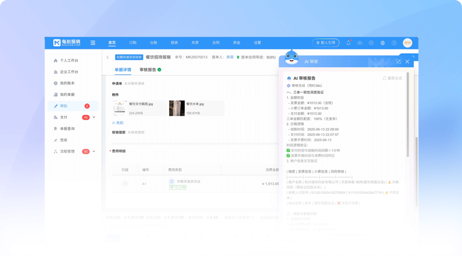Screen dimensions: 462x256
Task: Toggle the 已阅 read marker for row A1
Action: tap(125, 184)
